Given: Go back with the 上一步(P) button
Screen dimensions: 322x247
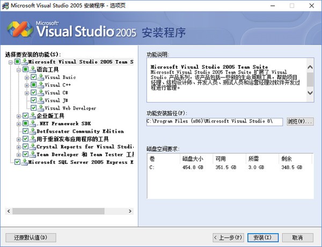Looking at the screenshot, I should tap(228, 237).
